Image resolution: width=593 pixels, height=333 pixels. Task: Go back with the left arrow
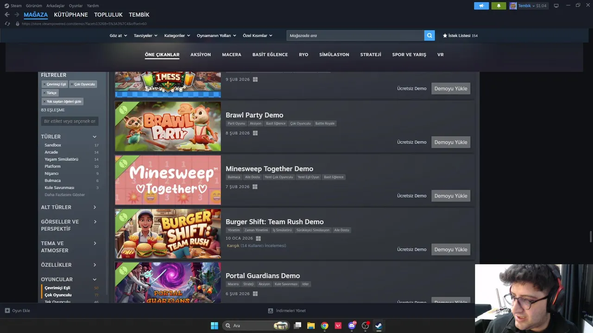(7, 15)
